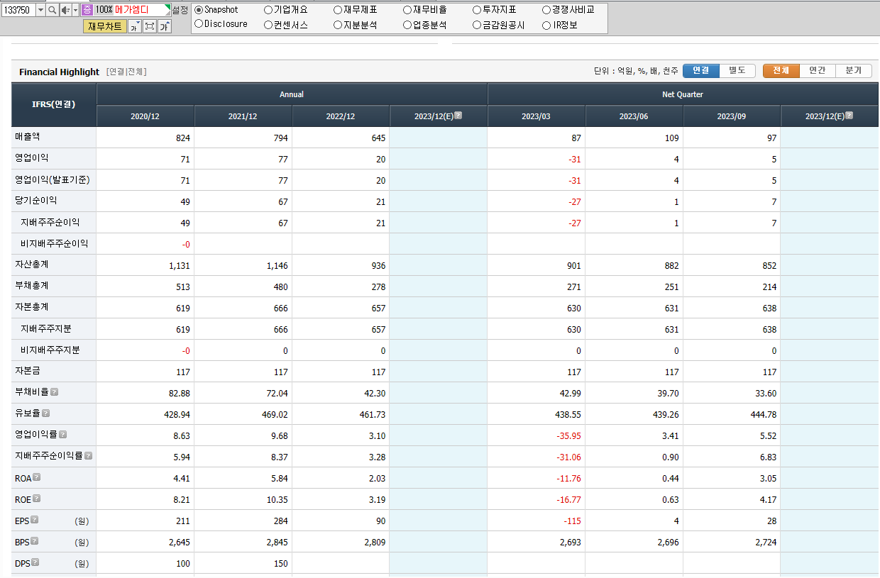Click the 2023/09 column header

pos(732,116)
